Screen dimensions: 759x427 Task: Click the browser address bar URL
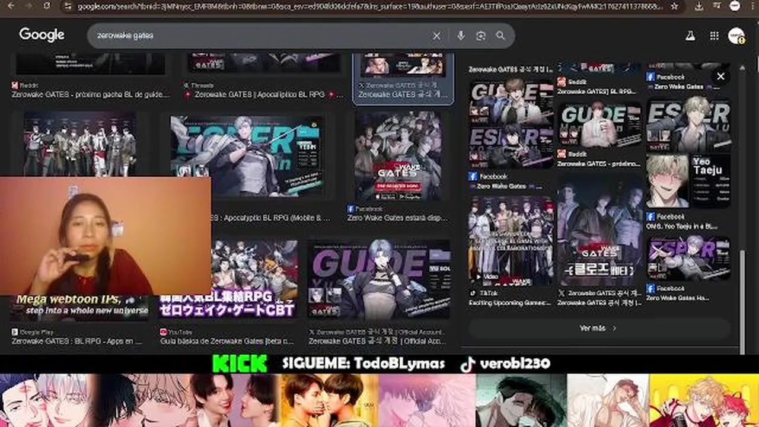369,6
